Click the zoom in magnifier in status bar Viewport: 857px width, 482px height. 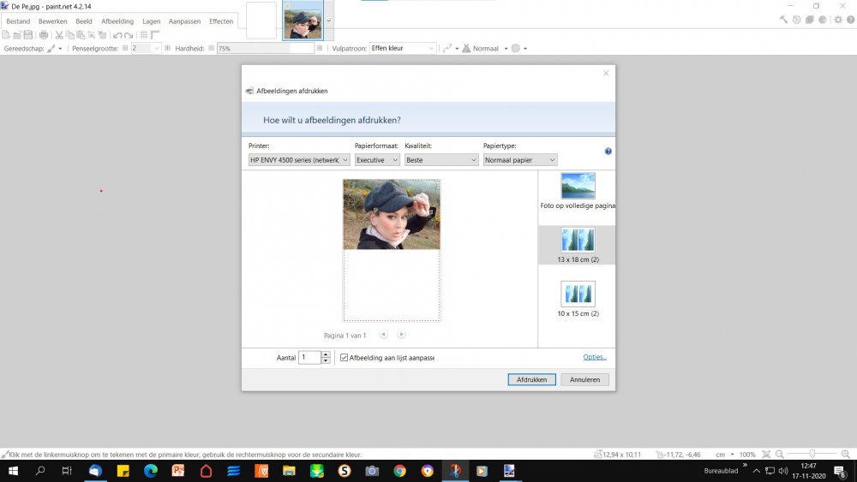[x=846, y=454]
